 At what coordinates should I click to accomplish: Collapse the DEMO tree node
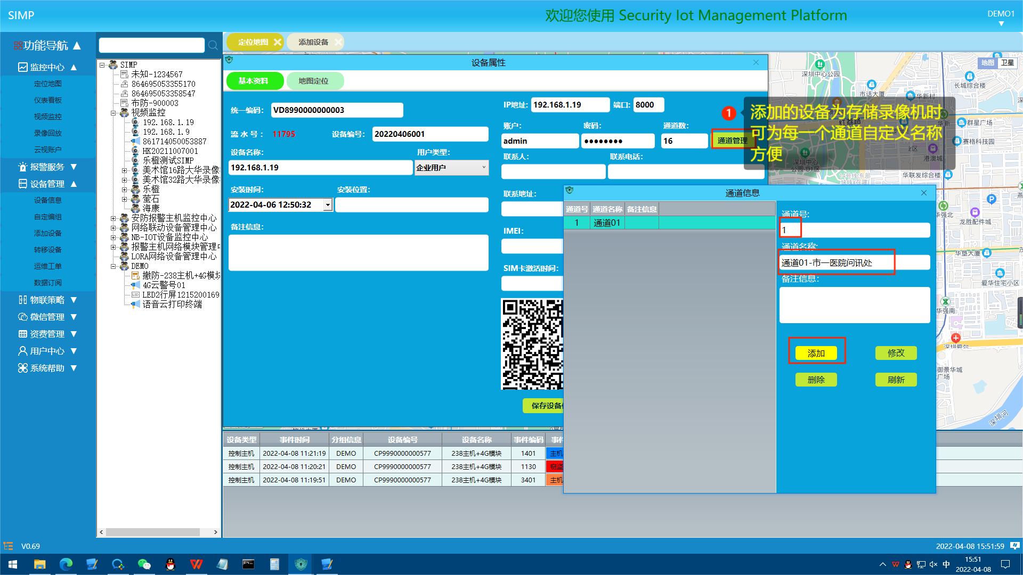113,266
